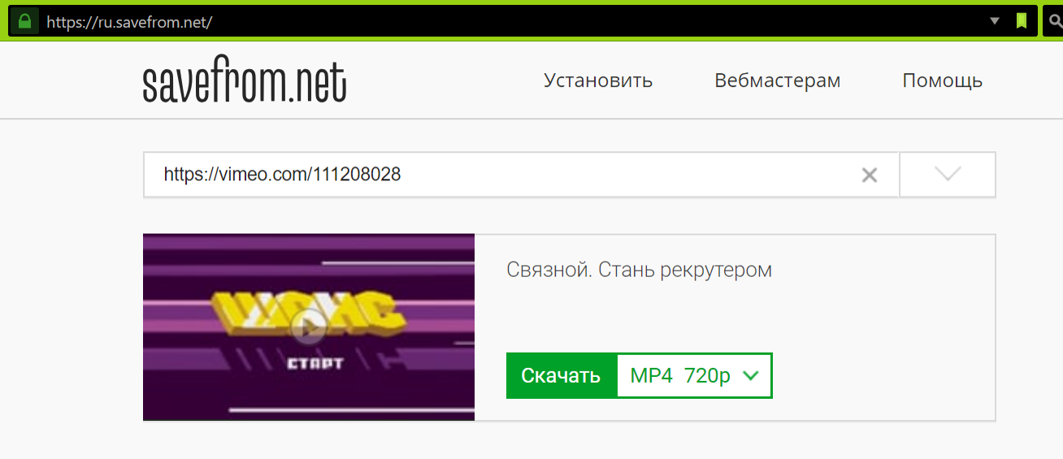
Task: Clear the video URL with the X icon
Action: tap(870, 175)
